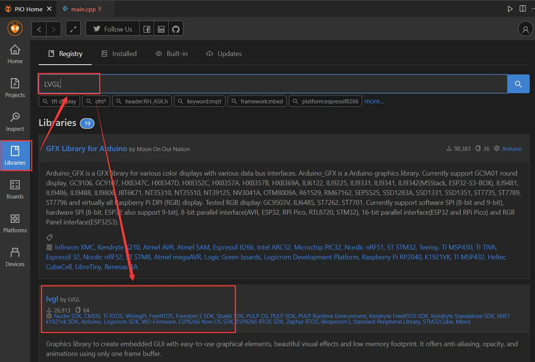Image resolution: width=535 pixels, height=362 pixels.
Task: Switch to the Installed tab
Action: pos(119,54)
